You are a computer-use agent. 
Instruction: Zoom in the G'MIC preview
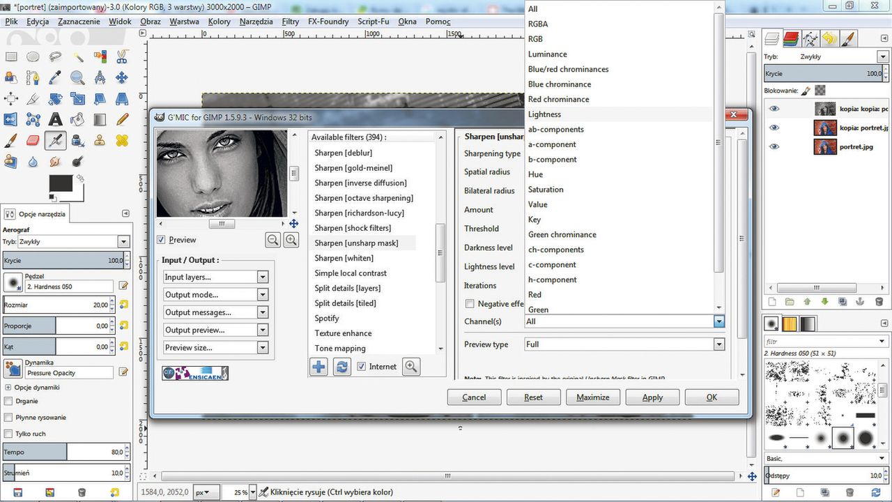coord(291,240)
